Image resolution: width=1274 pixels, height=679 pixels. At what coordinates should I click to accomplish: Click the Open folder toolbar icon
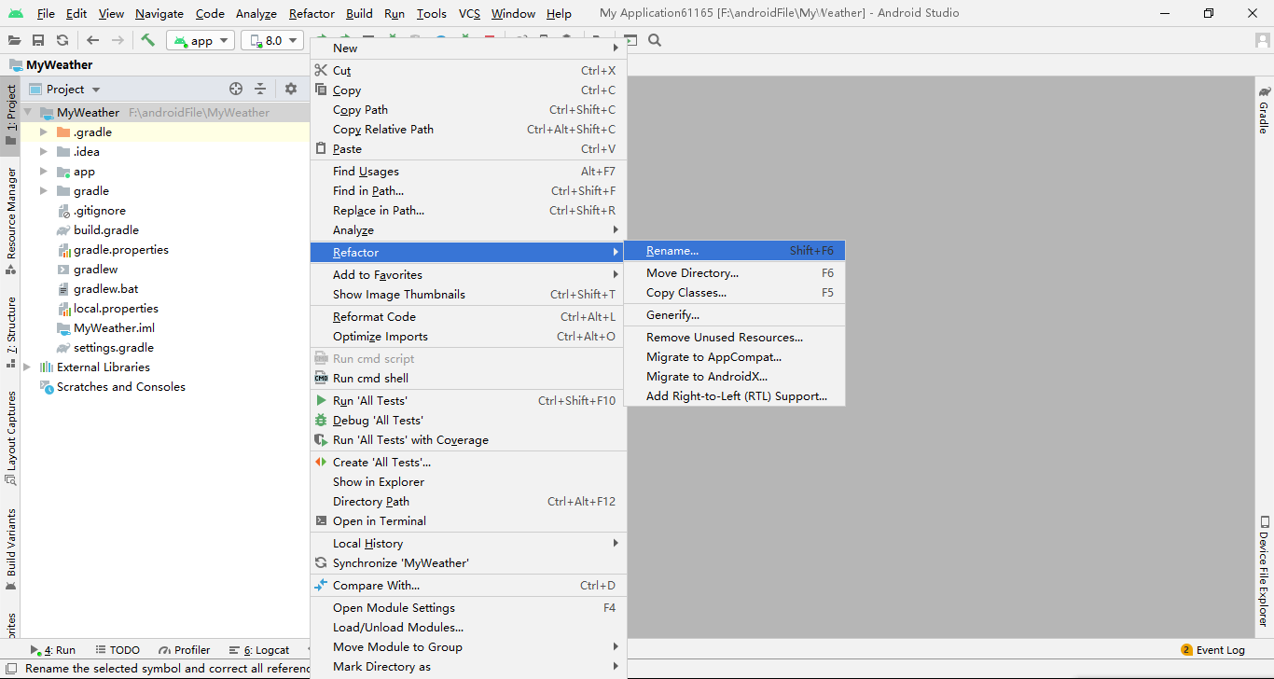coord(14,40)
